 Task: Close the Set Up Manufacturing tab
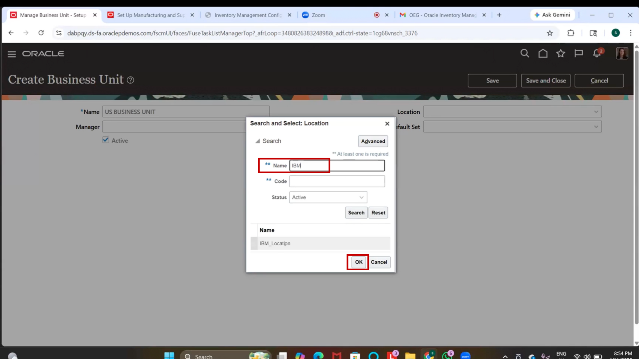click(192, 15)
